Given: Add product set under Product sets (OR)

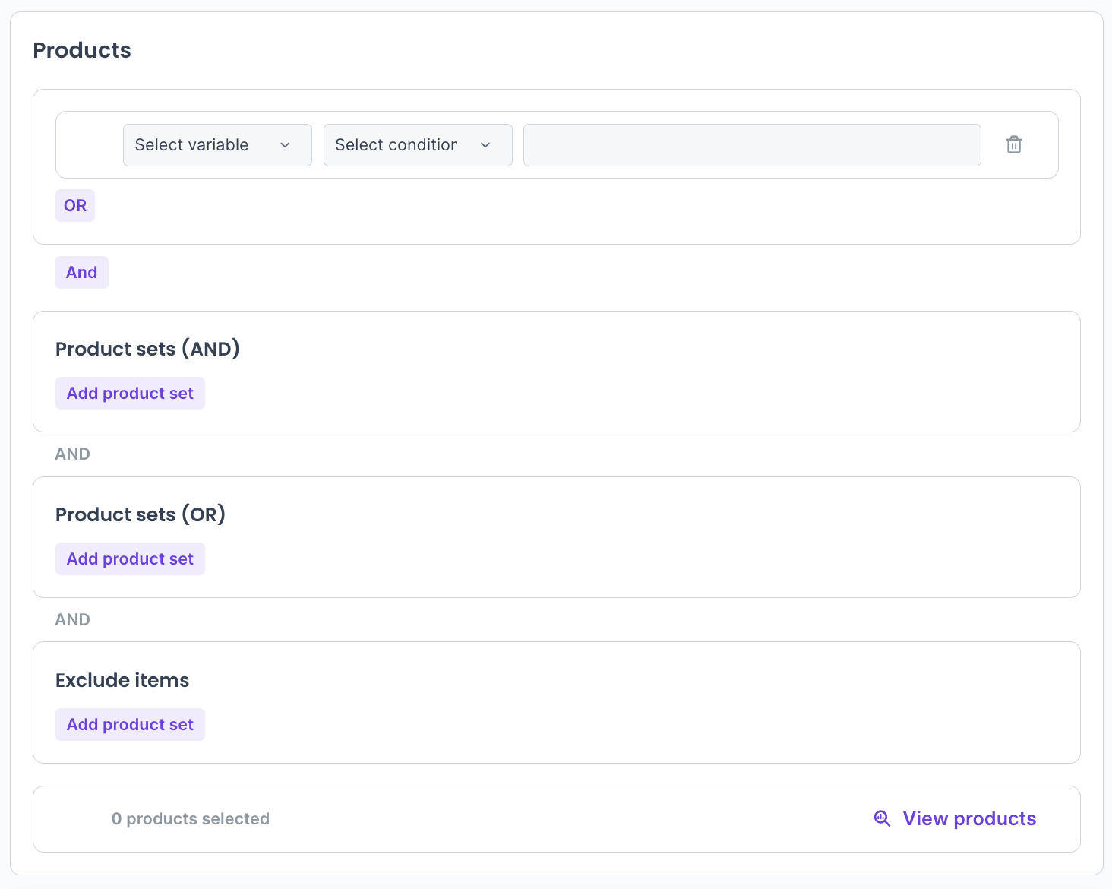Looking at the screenshot, I should pyautogui.click(x=130, y=559).
